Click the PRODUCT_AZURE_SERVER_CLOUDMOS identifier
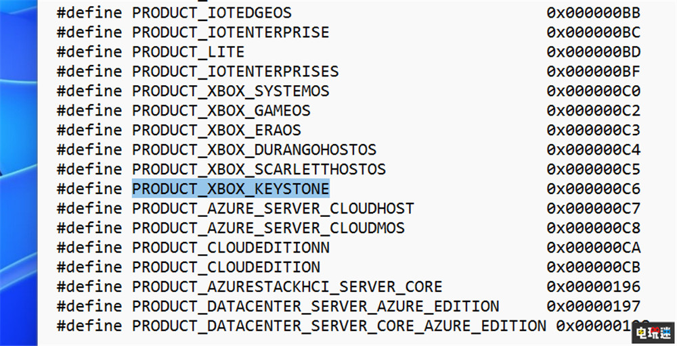Screen dimensions: 677x346 click(268, 228)
